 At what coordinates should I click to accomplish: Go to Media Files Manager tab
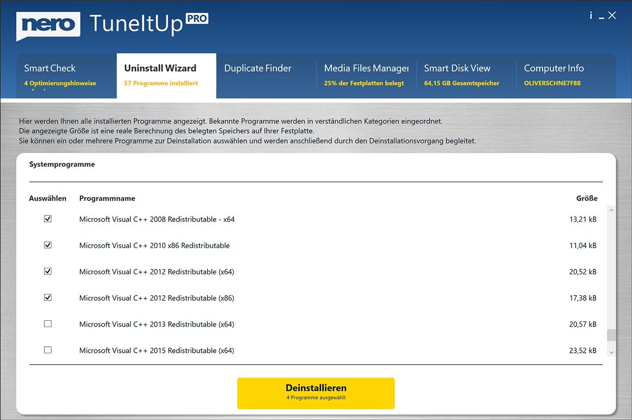click(x=366, y=76)
